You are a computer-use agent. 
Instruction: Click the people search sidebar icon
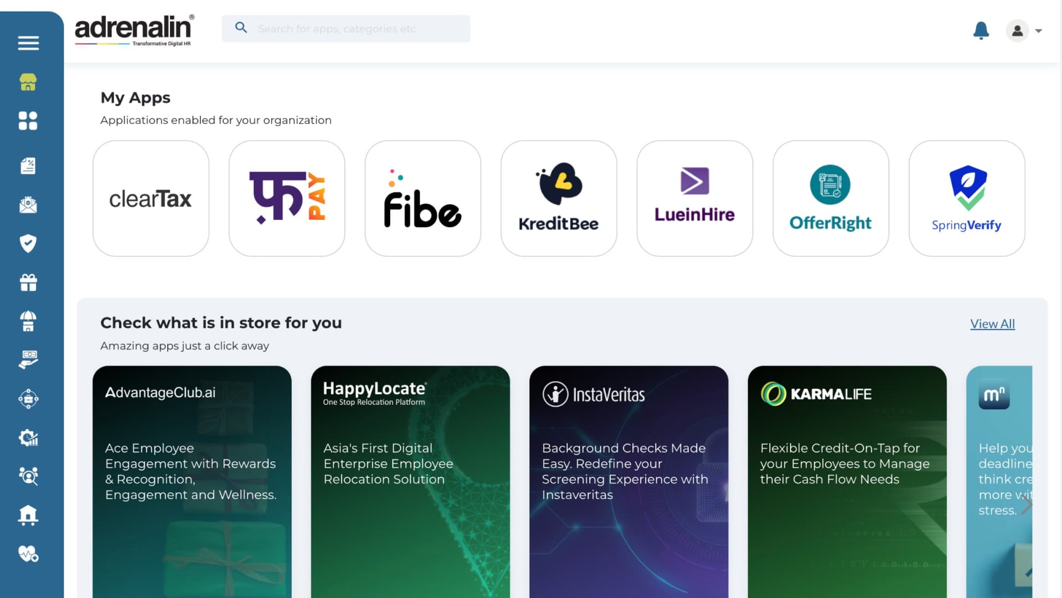pyautogui.click(x=28, y=476)
